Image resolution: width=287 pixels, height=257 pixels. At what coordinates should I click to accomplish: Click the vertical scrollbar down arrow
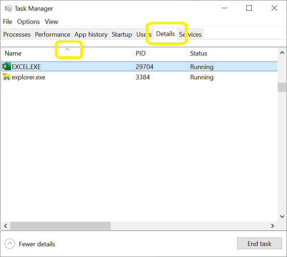pos(282,216)
